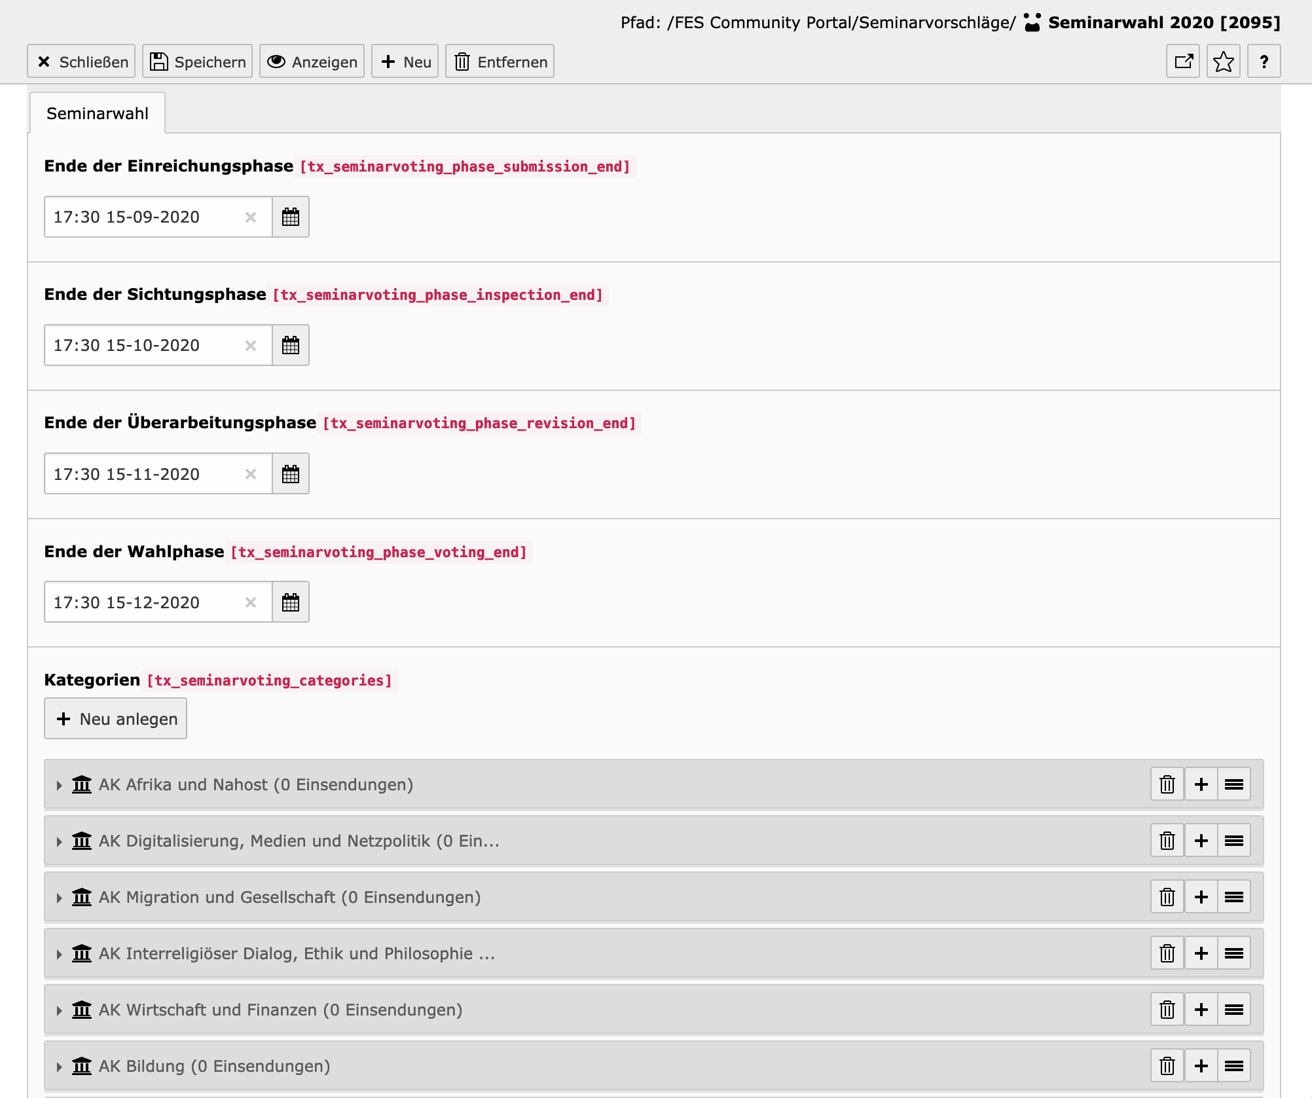This screenshot has width=1312, height=1098.
Task: Close the form with Schließen
Action: tap(81, 61)
